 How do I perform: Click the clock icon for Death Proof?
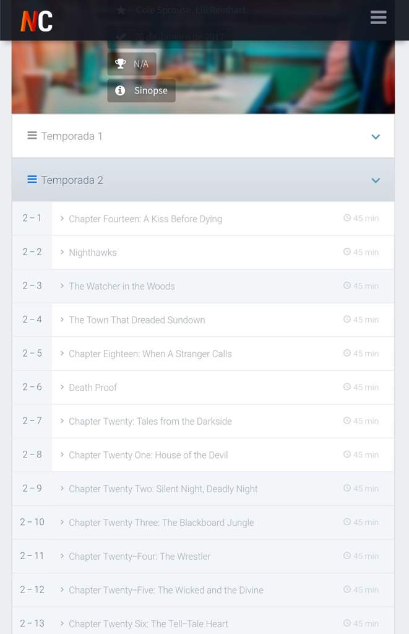point(347,387)
